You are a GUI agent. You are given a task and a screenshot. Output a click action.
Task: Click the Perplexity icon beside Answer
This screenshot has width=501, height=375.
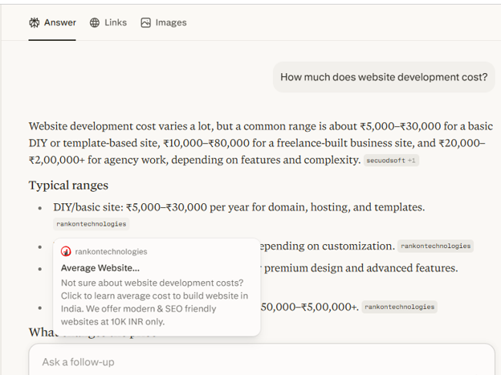tap(35, 22)
